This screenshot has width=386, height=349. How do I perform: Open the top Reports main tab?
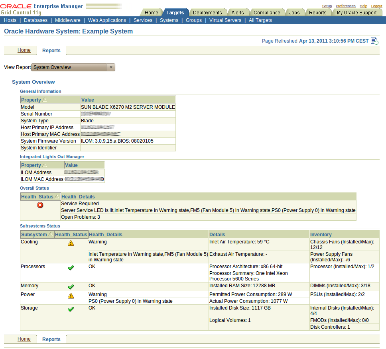[x=317, y=12]
